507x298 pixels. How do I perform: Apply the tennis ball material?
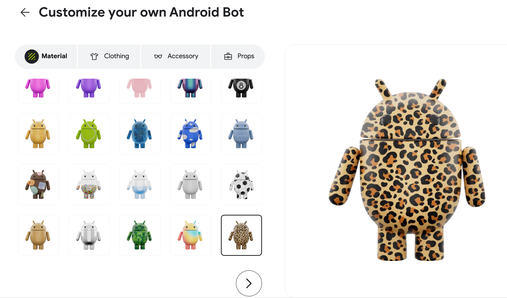89,134
